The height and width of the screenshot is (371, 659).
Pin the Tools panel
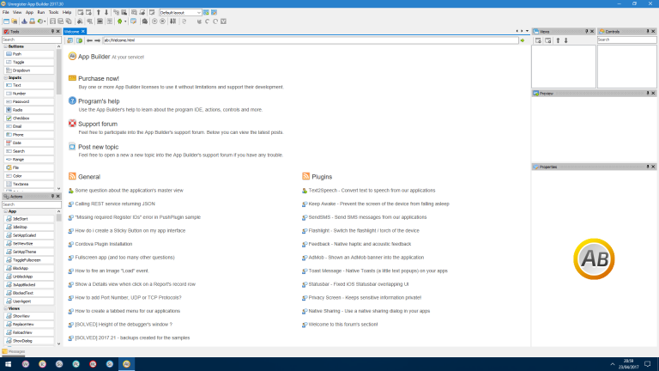[x=52, y=32]
